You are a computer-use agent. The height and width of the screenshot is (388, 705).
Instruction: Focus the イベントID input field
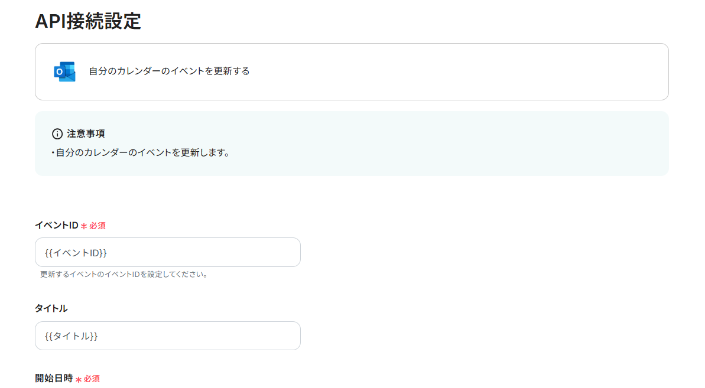(x=168, y=252)
